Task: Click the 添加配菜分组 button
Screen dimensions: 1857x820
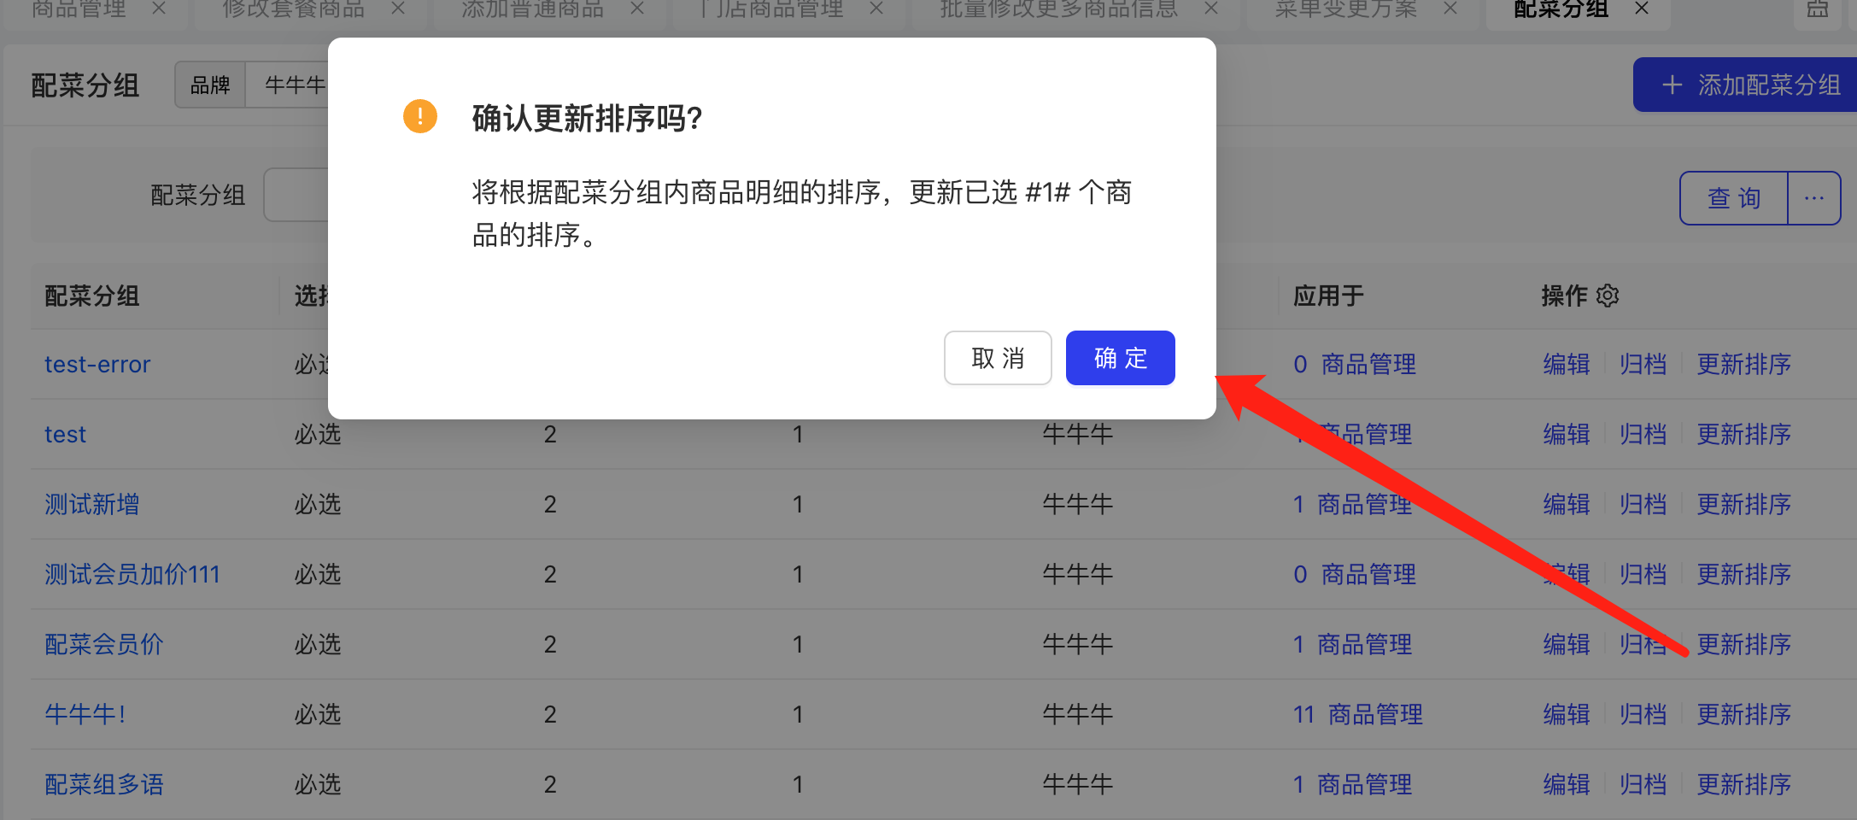Action: tap(1747, 85)
